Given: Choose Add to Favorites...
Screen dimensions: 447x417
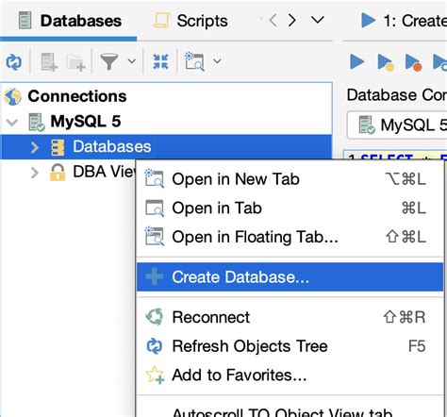Looking at the screenshot, I should tap(290, 375).
